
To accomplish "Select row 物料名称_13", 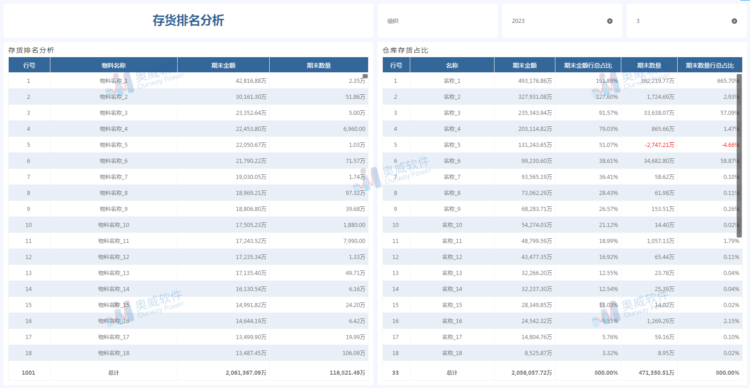I will point(188,273).
